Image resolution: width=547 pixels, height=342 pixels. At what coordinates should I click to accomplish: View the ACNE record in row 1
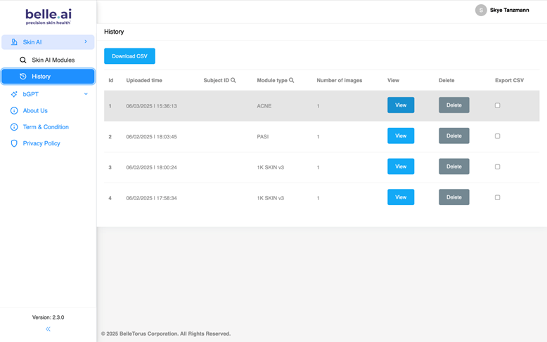coord(400,105)
